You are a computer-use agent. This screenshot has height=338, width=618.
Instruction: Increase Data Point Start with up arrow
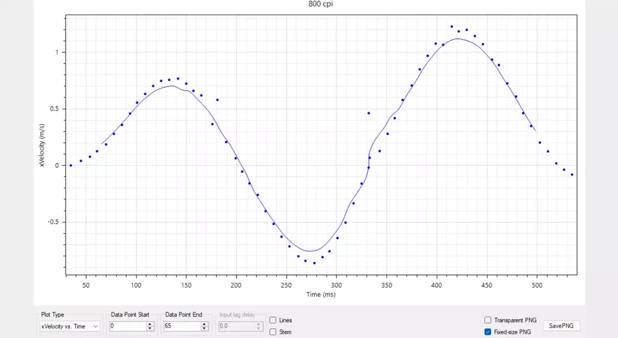150,324
